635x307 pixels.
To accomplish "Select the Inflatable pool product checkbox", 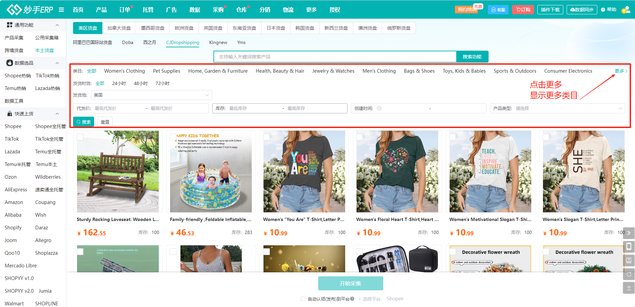I will [173, 137].
